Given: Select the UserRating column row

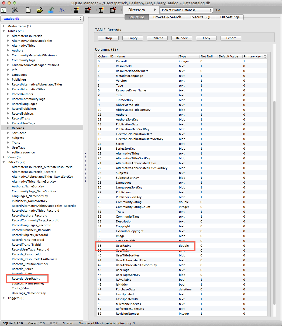Looking at the screenshot, I should (182, 246).
